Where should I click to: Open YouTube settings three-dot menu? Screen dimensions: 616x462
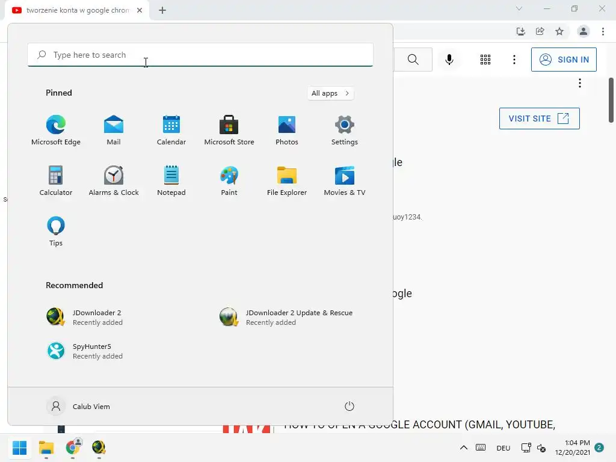click(x=514, y=60)
